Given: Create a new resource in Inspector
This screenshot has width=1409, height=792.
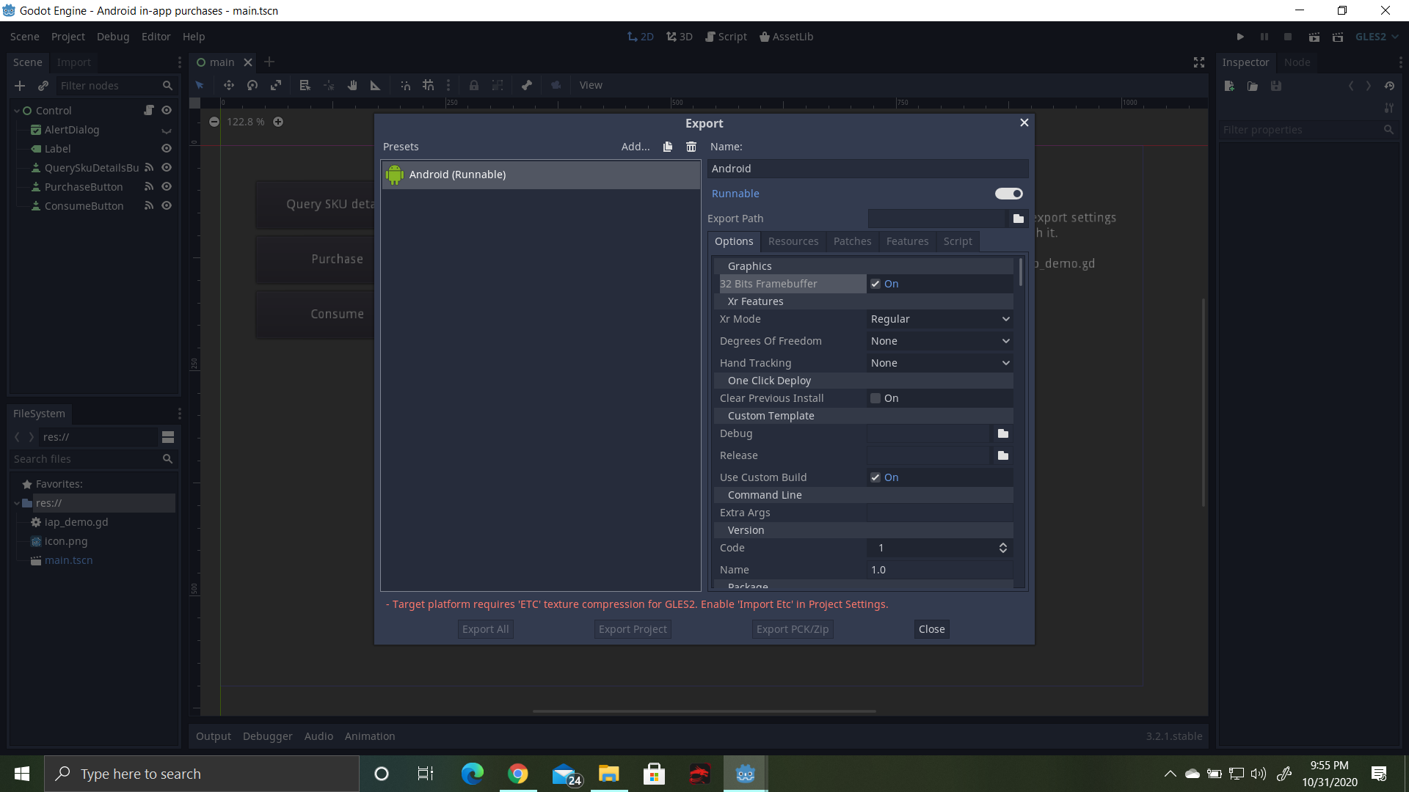Looking at the screenshot, I should (1229, 86).
